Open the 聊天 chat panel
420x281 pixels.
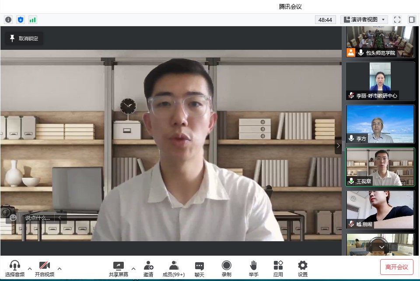(199, 268)
